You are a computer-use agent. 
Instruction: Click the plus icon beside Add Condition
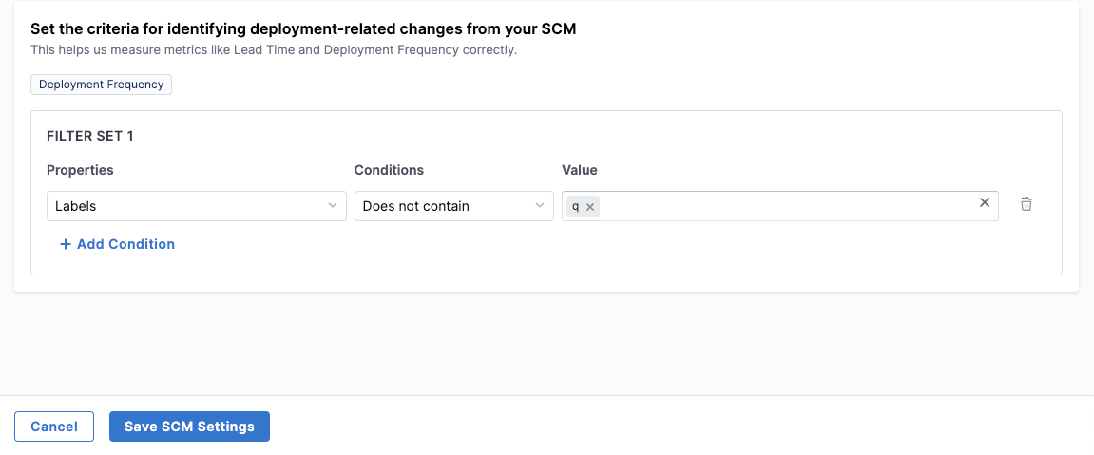(x=66, y=244)
